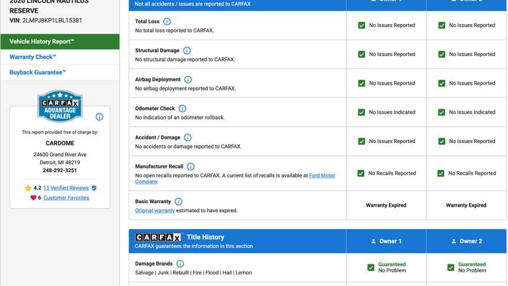
Task: Click Accident / Damage Owner 2 checkmark
Action: (x=442, y=141)
